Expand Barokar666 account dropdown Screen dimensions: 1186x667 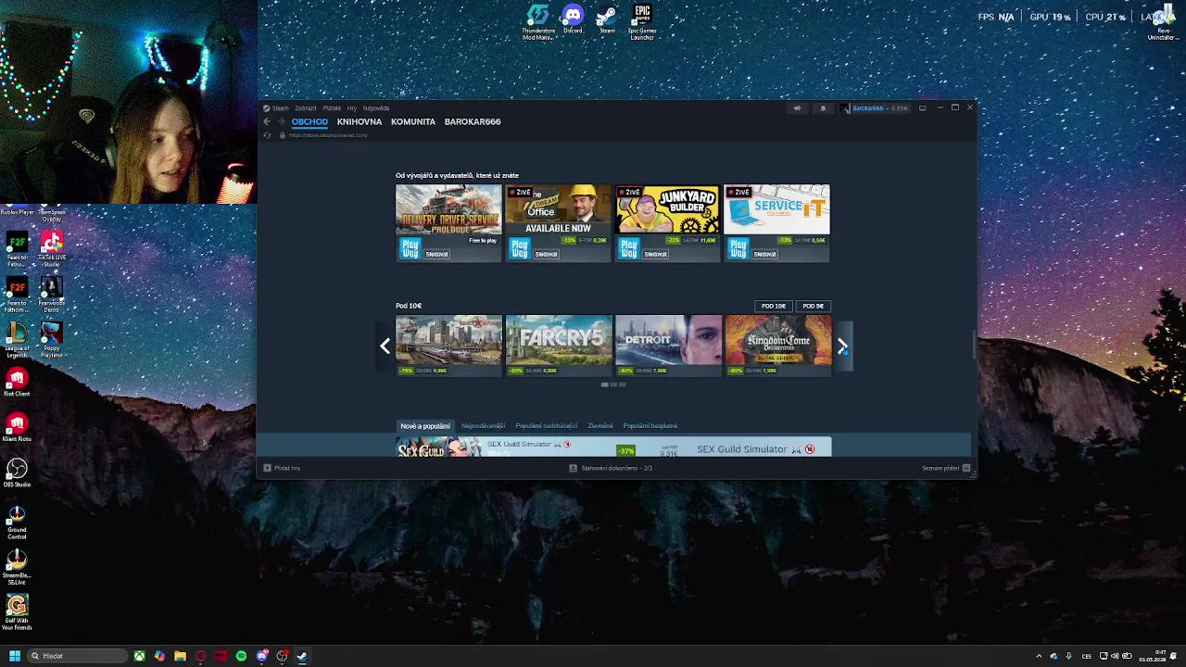tap(876, 108)
